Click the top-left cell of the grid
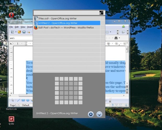Image resolution: width=162 pixels, height=130 pixels. point(57,79)
